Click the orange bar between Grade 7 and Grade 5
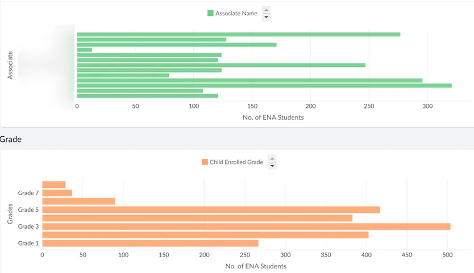The height and width of the screenshot is (273, 474). [x=78, y=201]
